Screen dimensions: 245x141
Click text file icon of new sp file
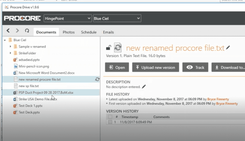coord(16,86)
